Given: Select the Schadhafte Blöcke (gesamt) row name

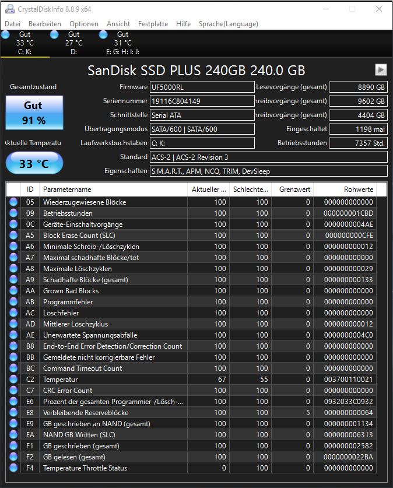Looking at the screenshot, I should (x=86, y=280).
